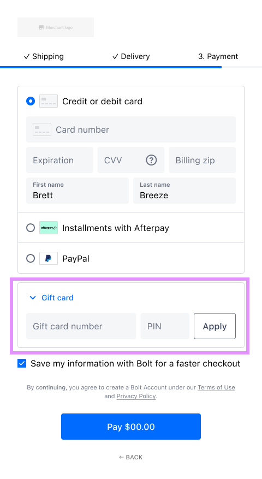Open the 3. Payment step tab
Viewport: 262px width, 479px height.
[218, 56]
